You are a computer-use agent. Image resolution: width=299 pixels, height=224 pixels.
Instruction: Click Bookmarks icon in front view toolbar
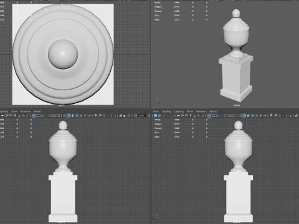tap(15, 116)
